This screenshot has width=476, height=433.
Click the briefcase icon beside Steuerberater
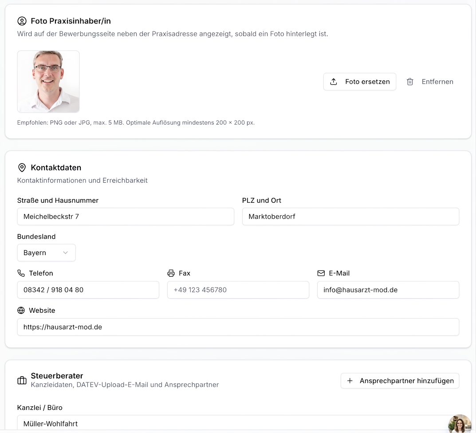point(22,381)
